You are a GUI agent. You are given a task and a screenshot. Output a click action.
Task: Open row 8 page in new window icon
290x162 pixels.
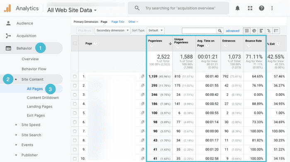[143, 140]
